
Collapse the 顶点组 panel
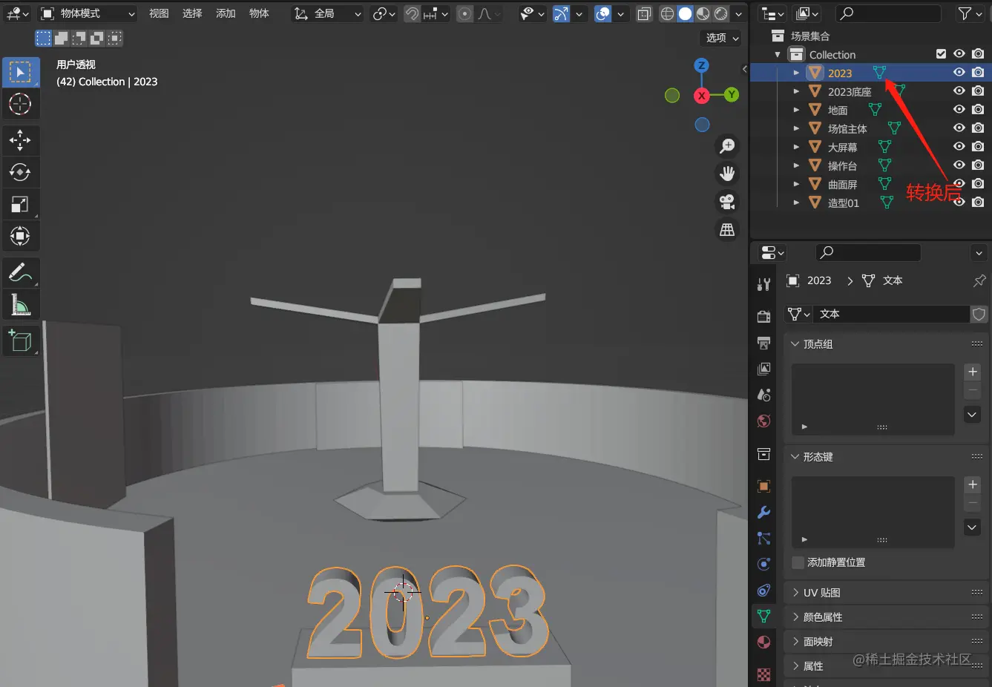click(795, 344)
